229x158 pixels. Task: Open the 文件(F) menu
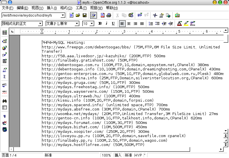pyautogui.click(x=7, y=8)
